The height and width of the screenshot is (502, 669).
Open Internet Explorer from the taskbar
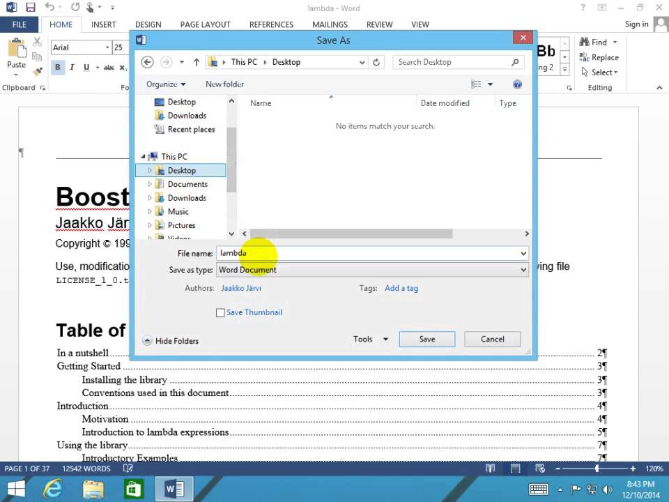(x=53, y=489)
